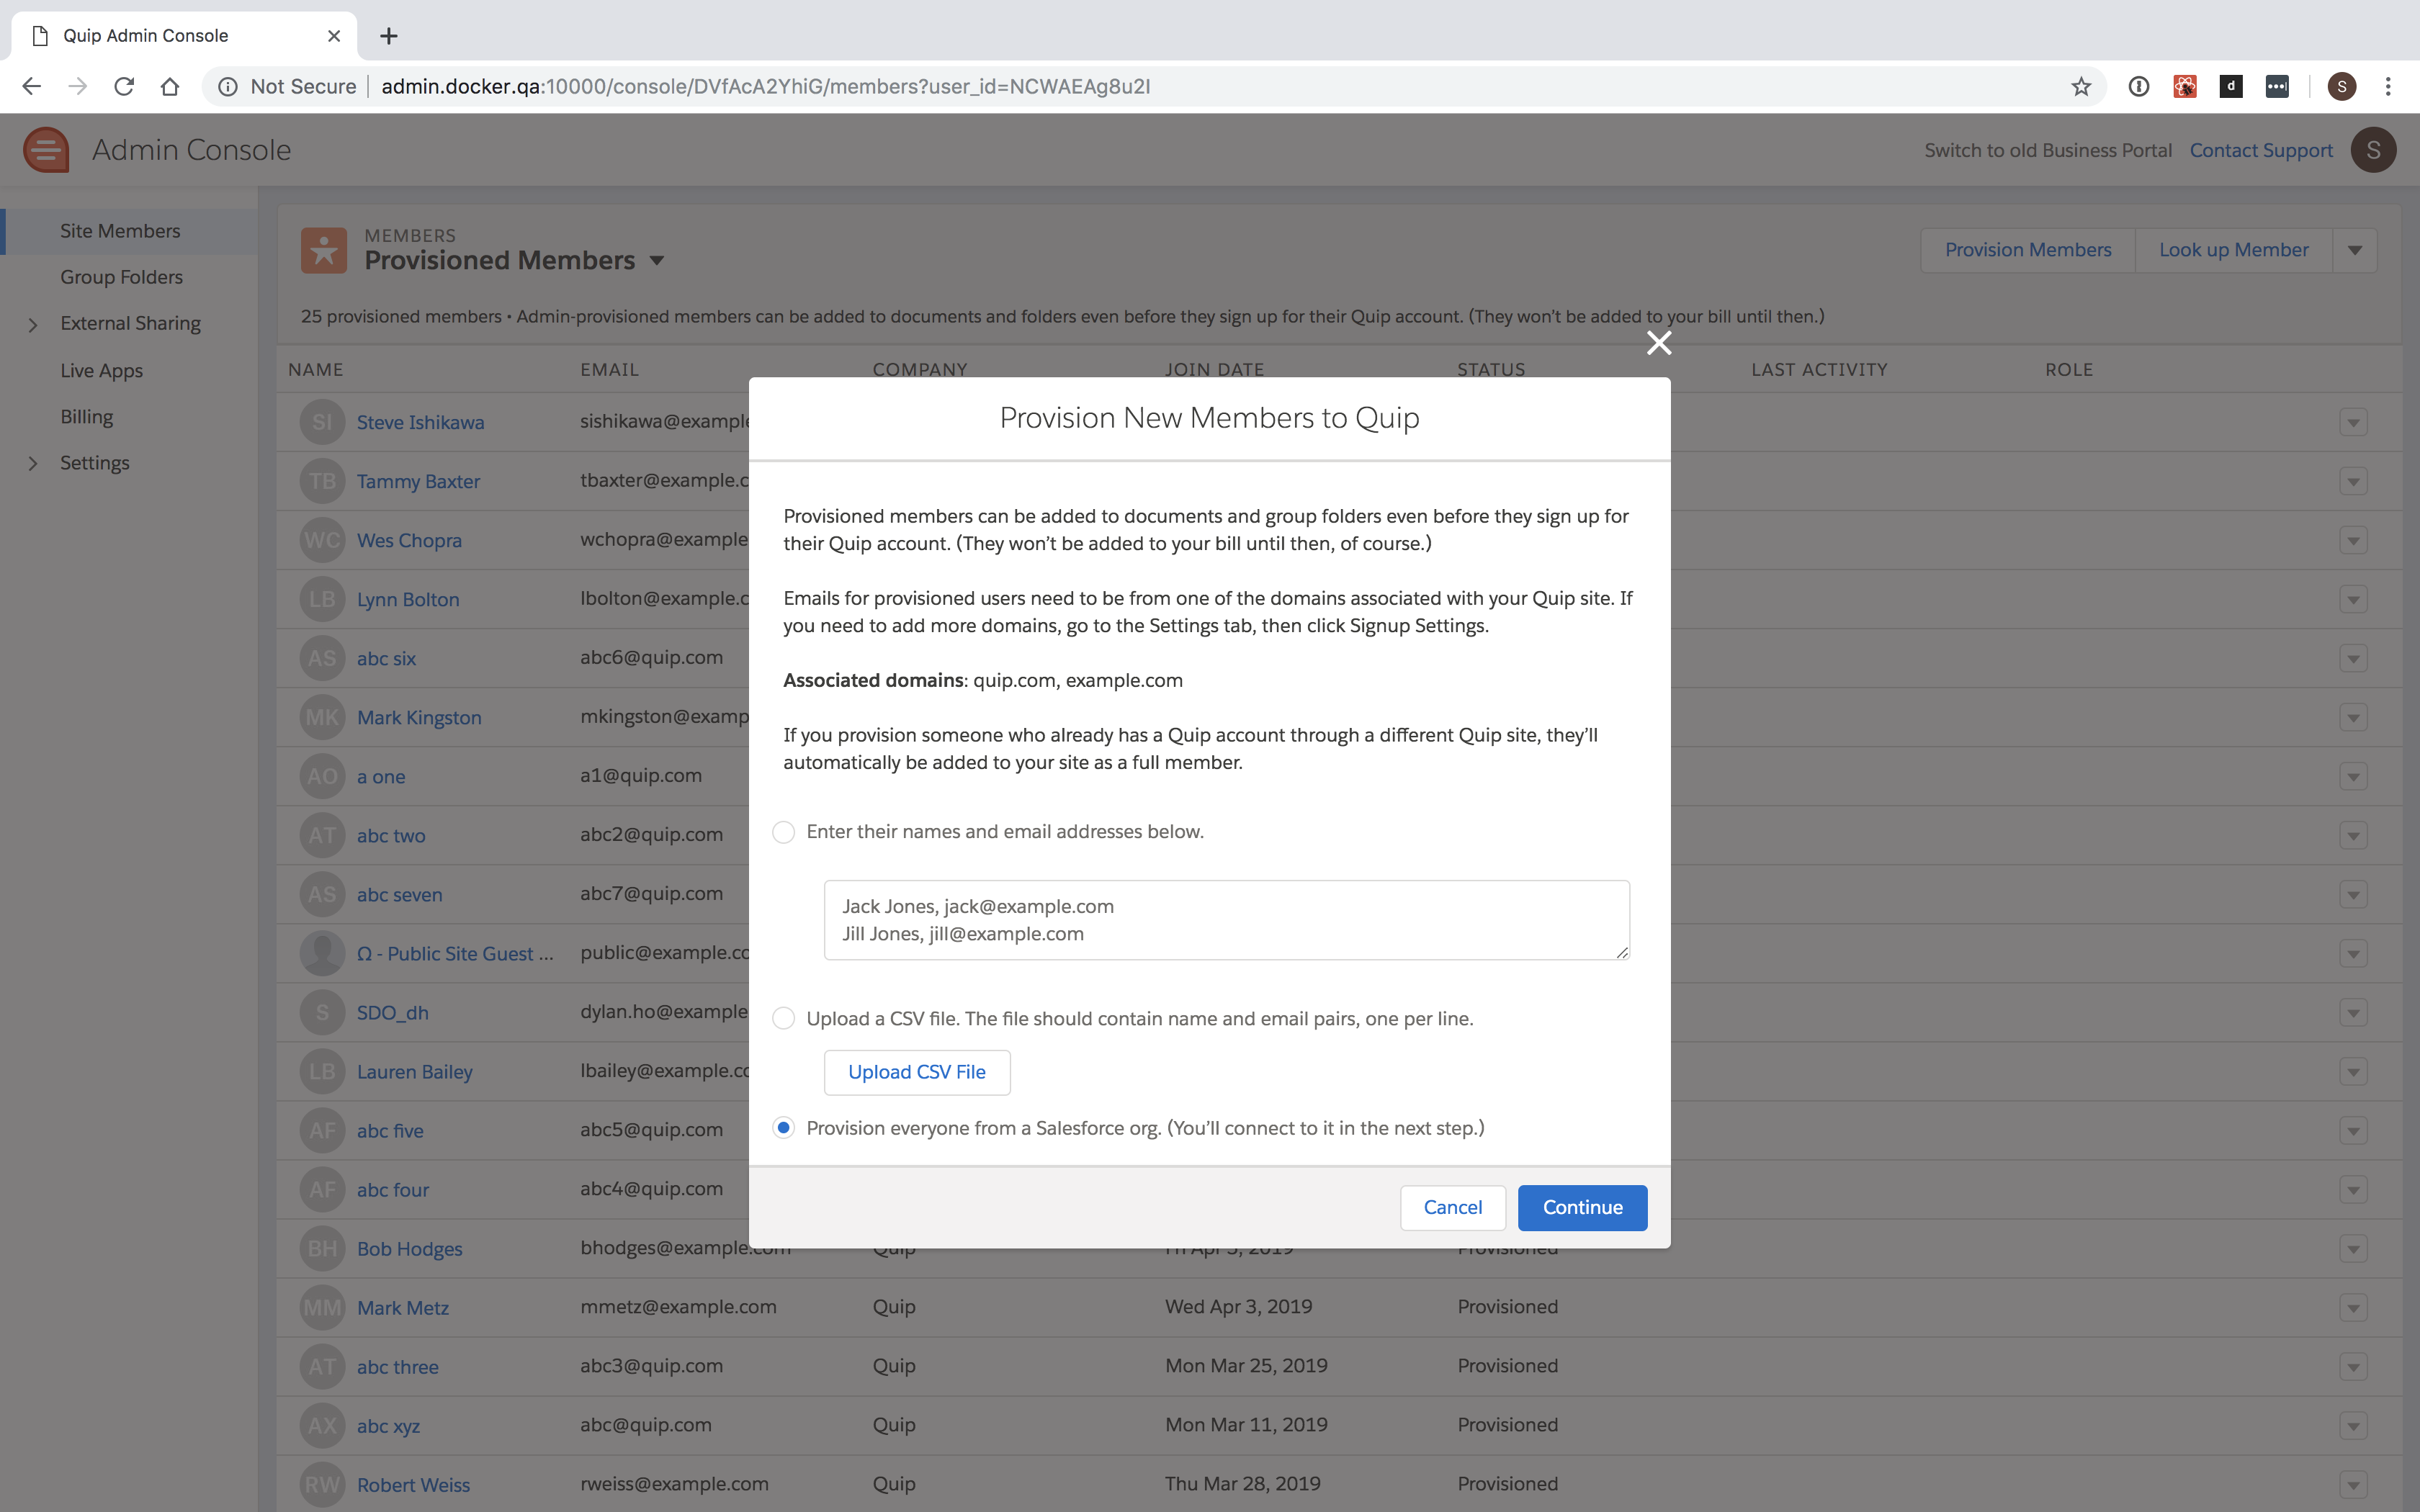Select 'Enter their names and email addresses' option

784,832
